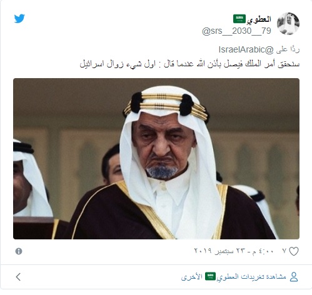The width and height of the screenshot is (312, 295).
Task: Click the Arabic tweet text line
Action: point(189,64)
